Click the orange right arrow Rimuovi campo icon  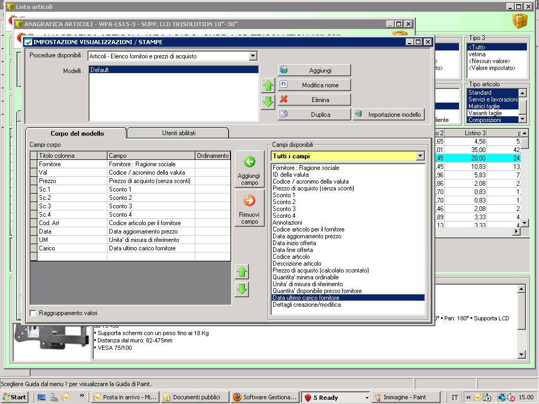[249, 200]
